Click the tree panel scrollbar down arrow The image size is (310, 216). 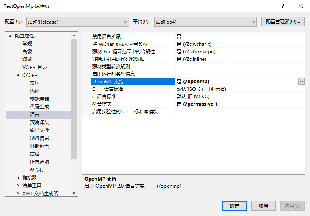coord(74,193)
